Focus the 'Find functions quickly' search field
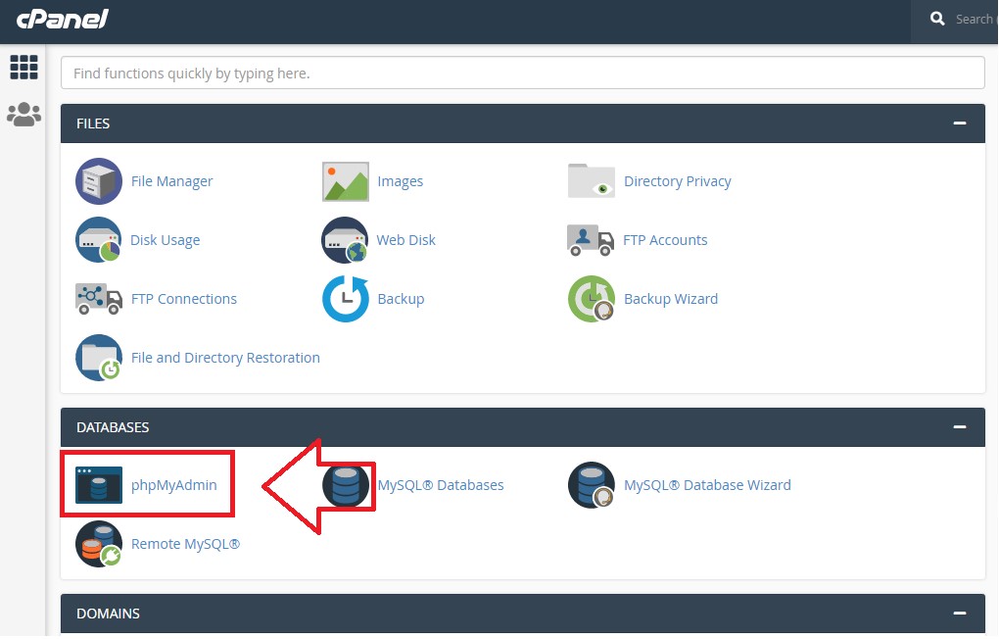 pos(522,73)
